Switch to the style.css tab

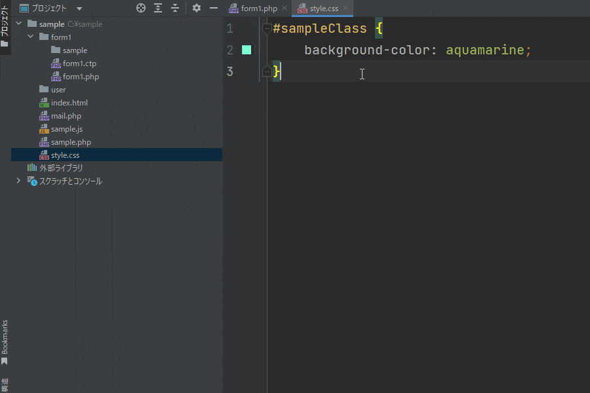(x=324, y=9)
